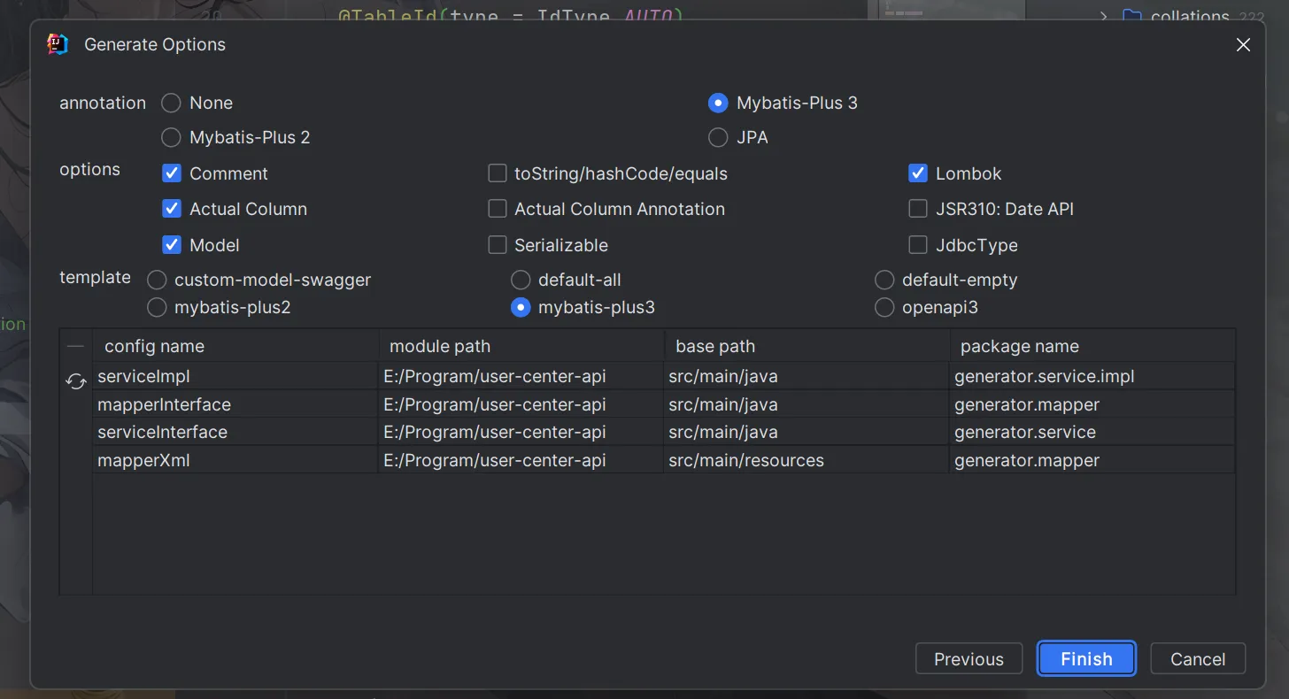The image size is (1289, 699).
Task: Click the generator.service.impl package cell
Action: (1092, 376)
